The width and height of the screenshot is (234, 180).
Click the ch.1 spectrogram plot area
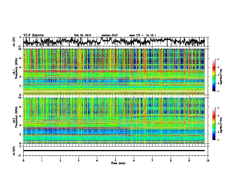pyautogui.click(x=114, y=72)
